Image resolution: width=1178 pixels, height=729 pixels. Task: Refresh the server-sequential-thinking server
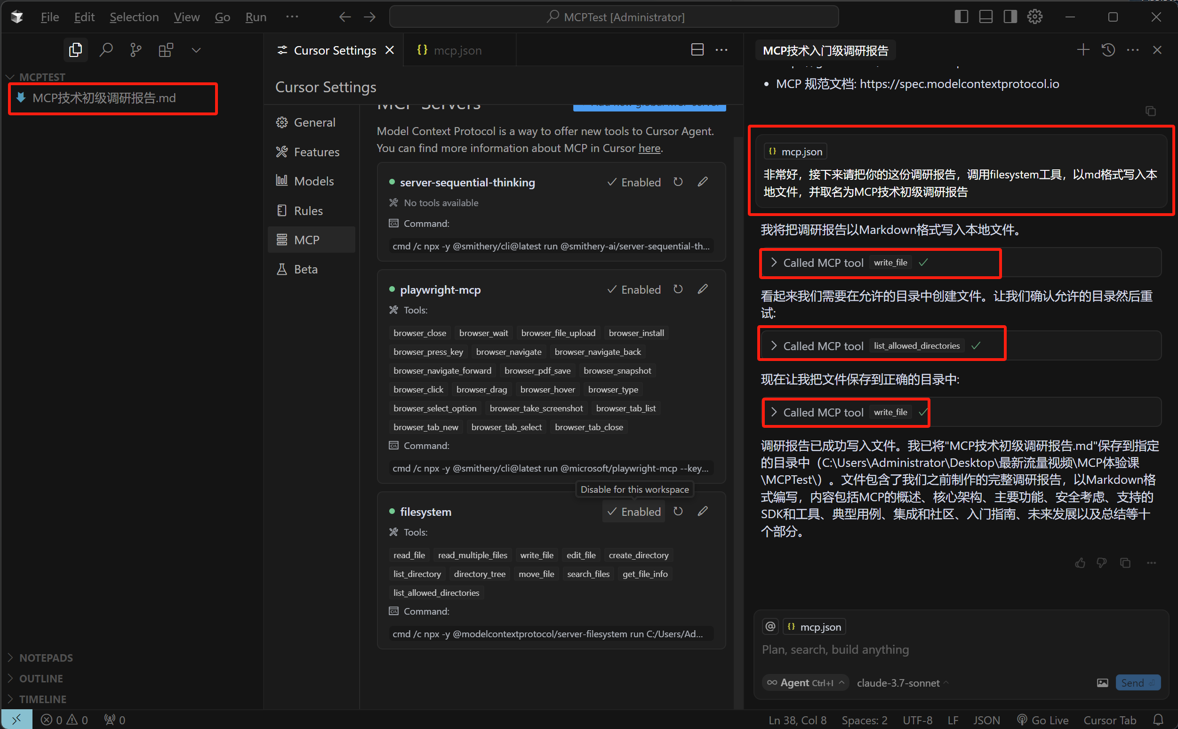pyautogui.click(x=678, y=182)
